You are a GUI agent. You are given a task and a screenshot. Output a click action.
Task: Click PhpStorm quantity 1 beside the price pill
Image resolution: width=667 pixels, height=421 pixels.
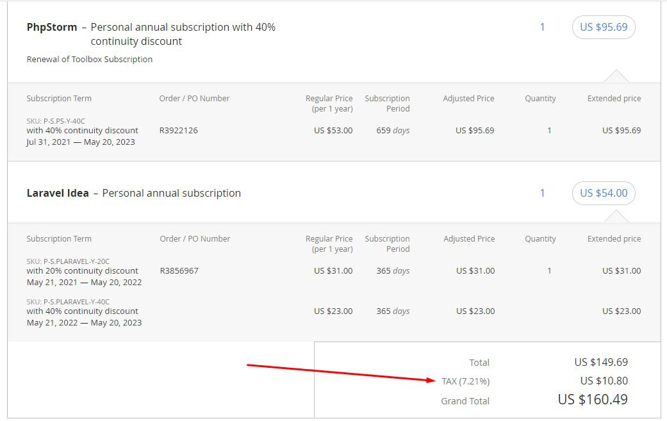point(542,27)
